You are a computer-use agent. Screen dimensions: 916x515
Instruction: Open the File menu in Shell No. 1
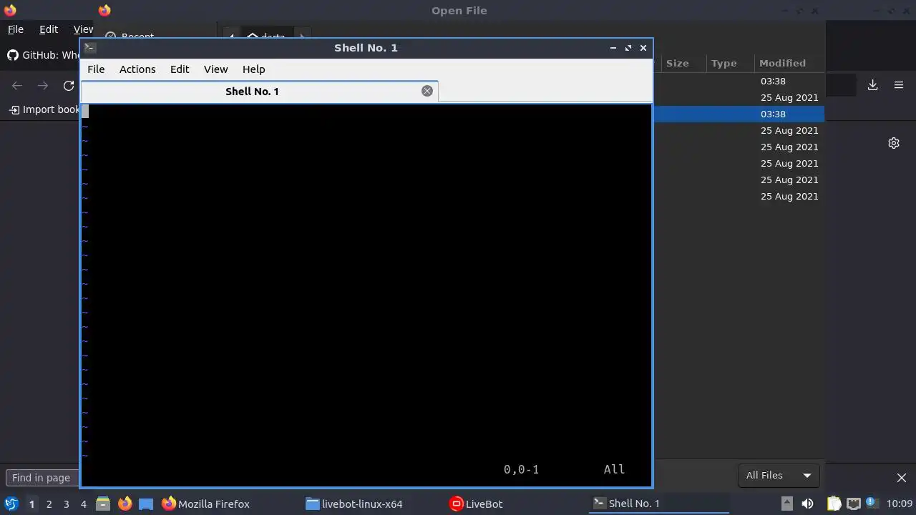(x=96, y=69)
